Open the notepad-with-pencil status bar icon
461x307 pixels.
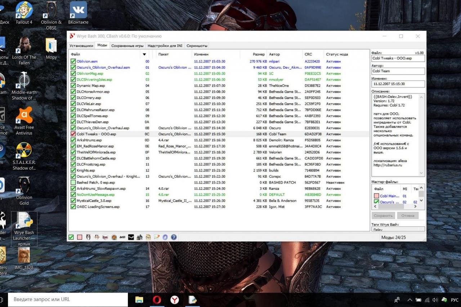coord(157,237)
